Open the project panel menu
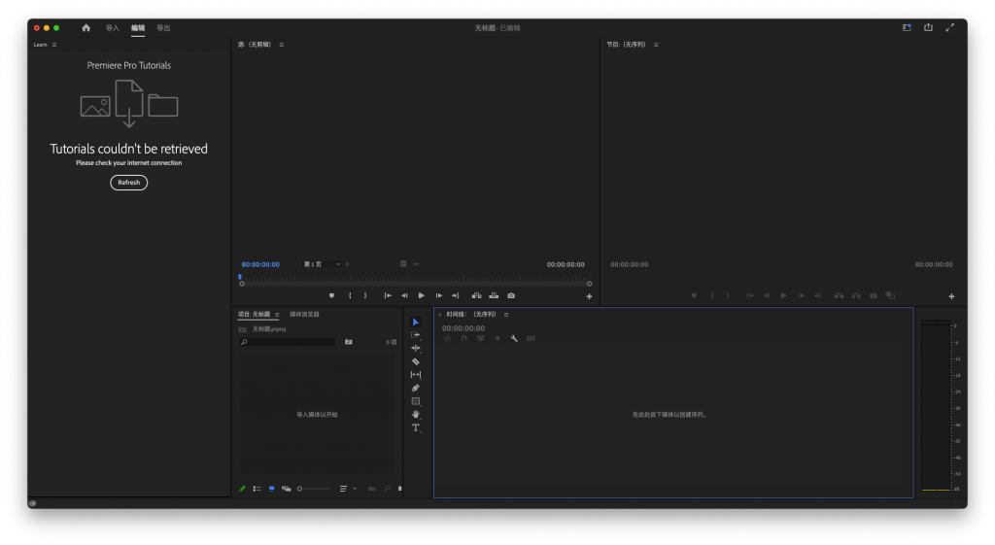This screenshot has width=995, height=545. tap(277, 315)
